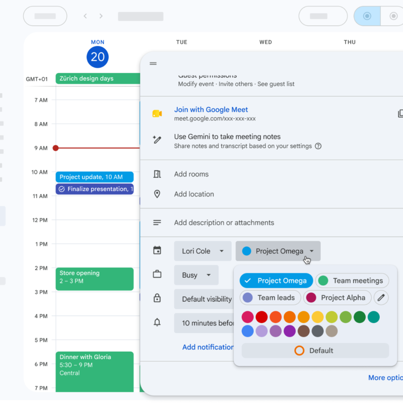Image resolution: width=403 pixels, height=403 pixels.
Task: Open the Zürich design days all-day event
Action: (x=98, y=79)
